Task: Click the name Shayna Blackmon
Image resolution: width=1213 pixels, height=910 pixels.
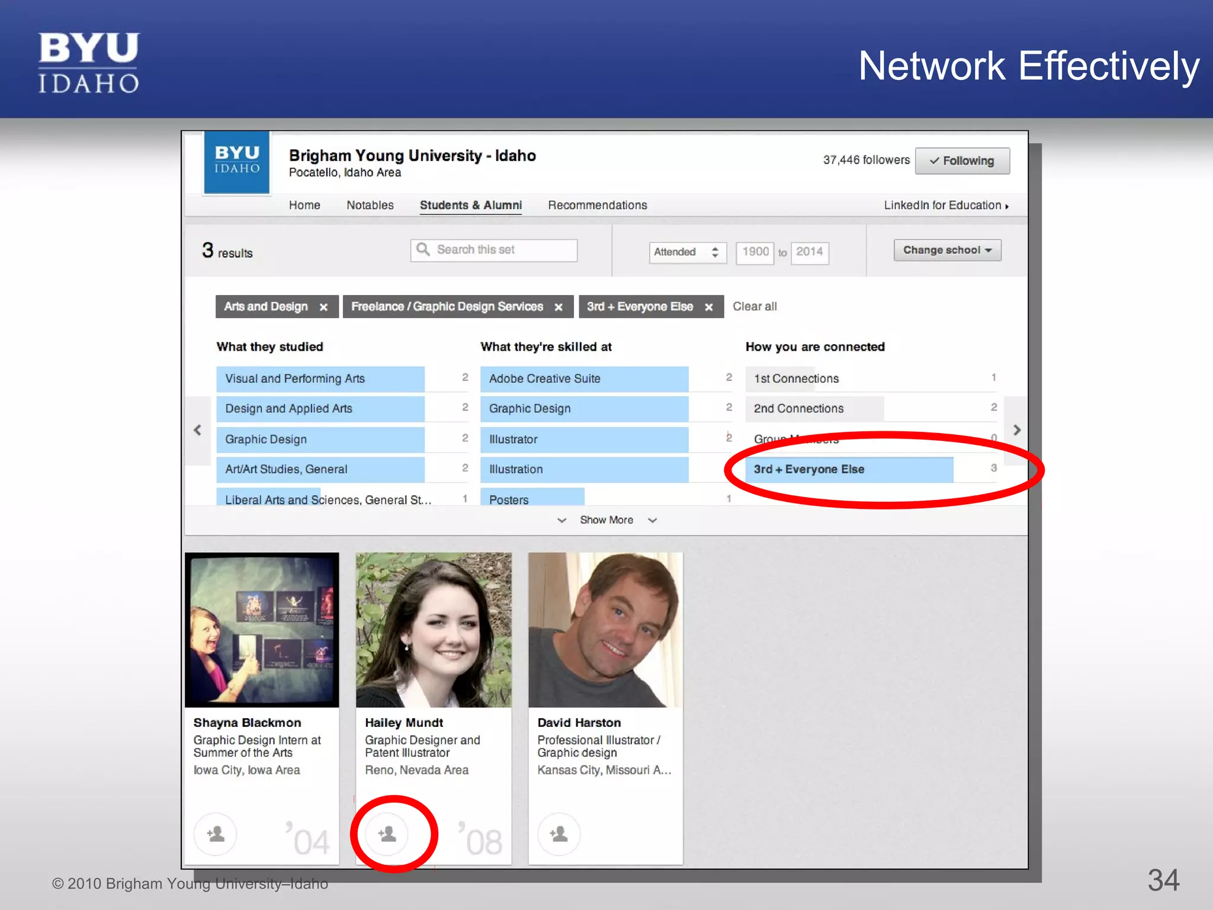Action: (x=247, y=723)
